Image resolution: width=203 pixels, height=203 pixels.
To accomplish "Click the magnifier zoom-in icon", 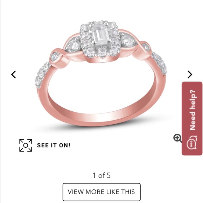I will coord(177,138).
